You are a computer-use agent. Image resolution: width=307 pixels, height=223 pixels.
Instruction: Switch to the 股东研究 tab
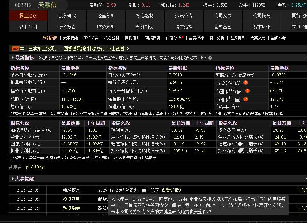pos(67,16)
